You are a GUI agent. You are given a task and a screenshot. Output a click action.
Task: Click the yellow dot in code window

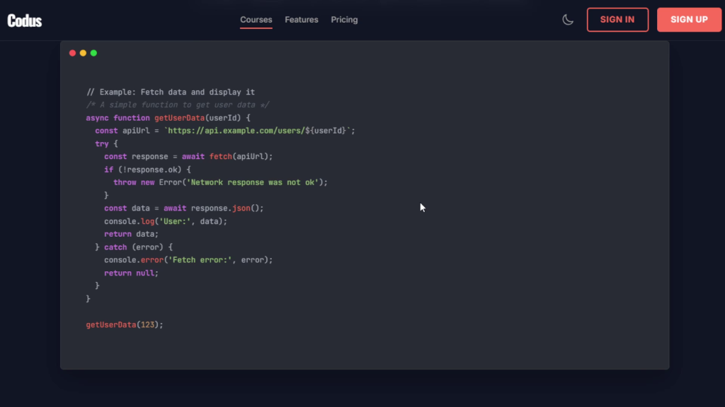(84, 53)
